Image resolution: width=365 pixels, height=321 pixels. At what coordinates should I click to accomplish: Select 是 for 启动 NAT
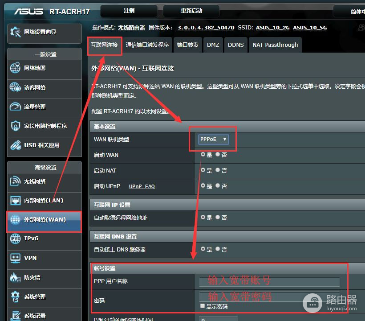[x=203, y=170]
